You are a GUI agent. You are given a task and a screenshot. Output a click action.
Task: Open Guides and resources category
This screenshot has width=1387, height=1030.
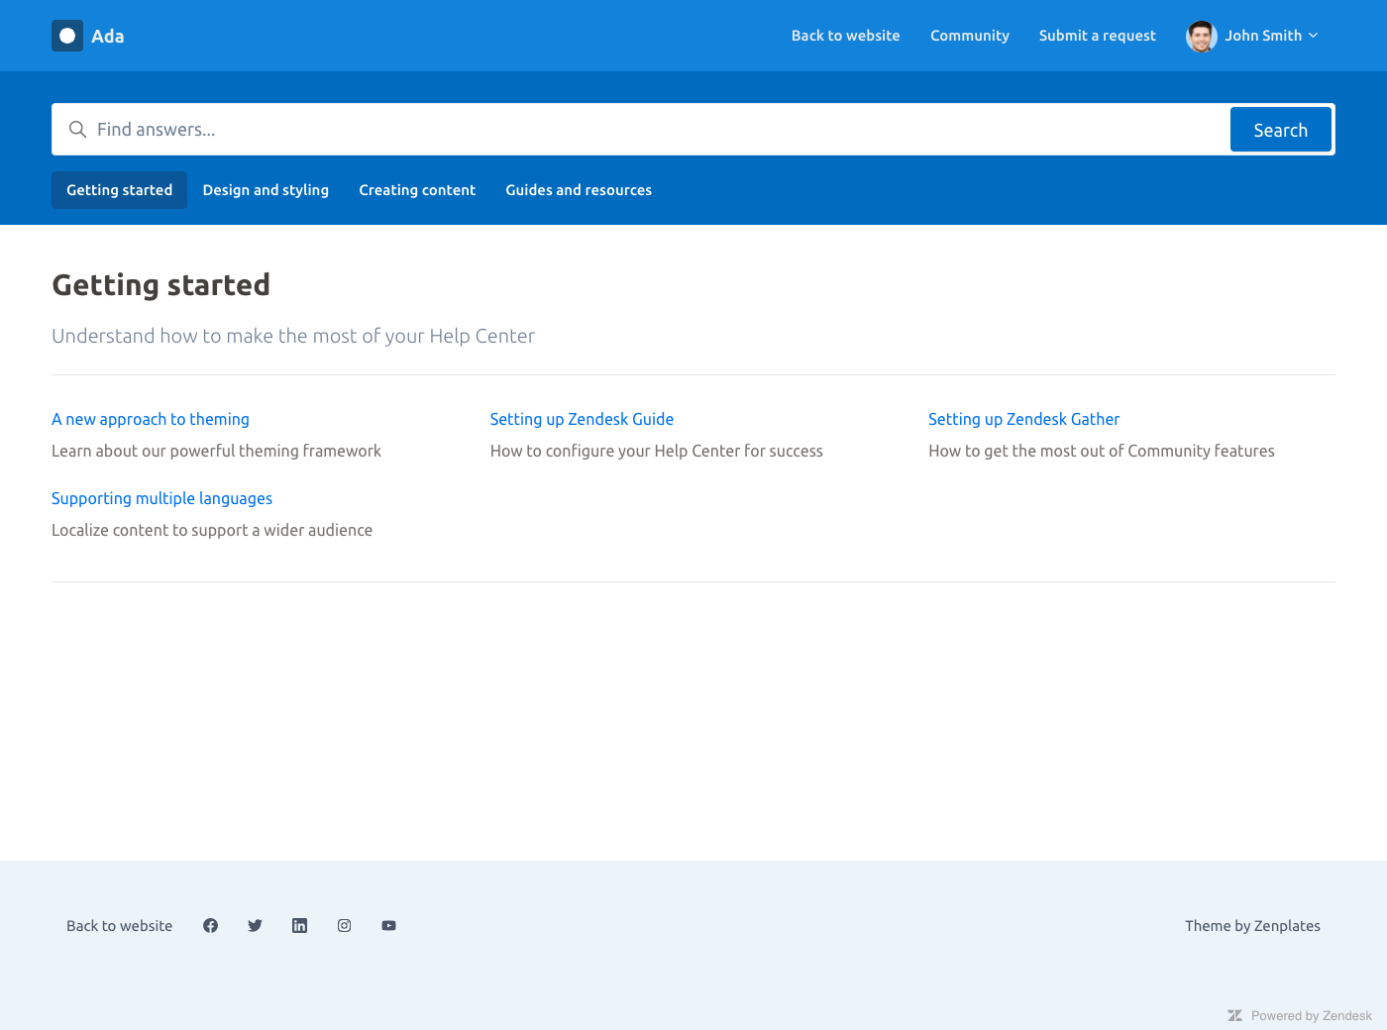579,190
